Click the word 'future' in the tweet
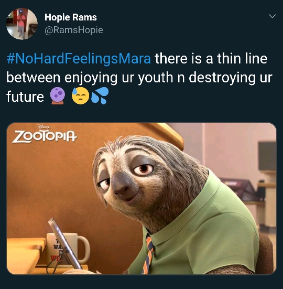 click(25, 96)
